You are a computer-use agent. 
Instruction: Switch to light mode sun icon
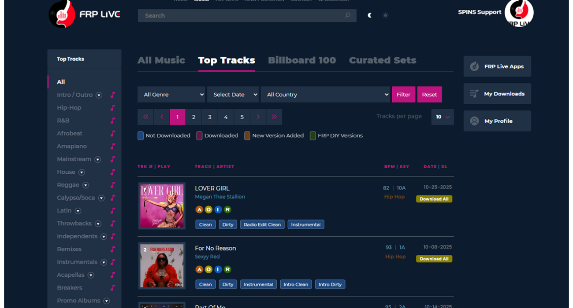pyautogui.click(x=385, y=15)
